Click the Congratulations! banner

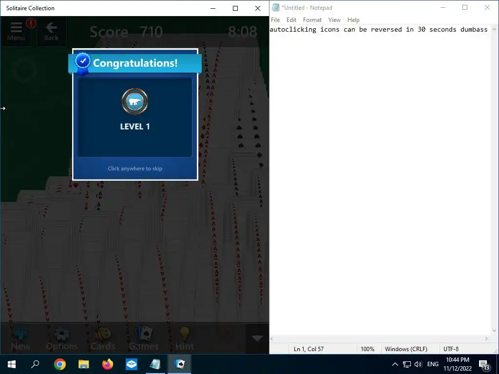click(135, 63)
